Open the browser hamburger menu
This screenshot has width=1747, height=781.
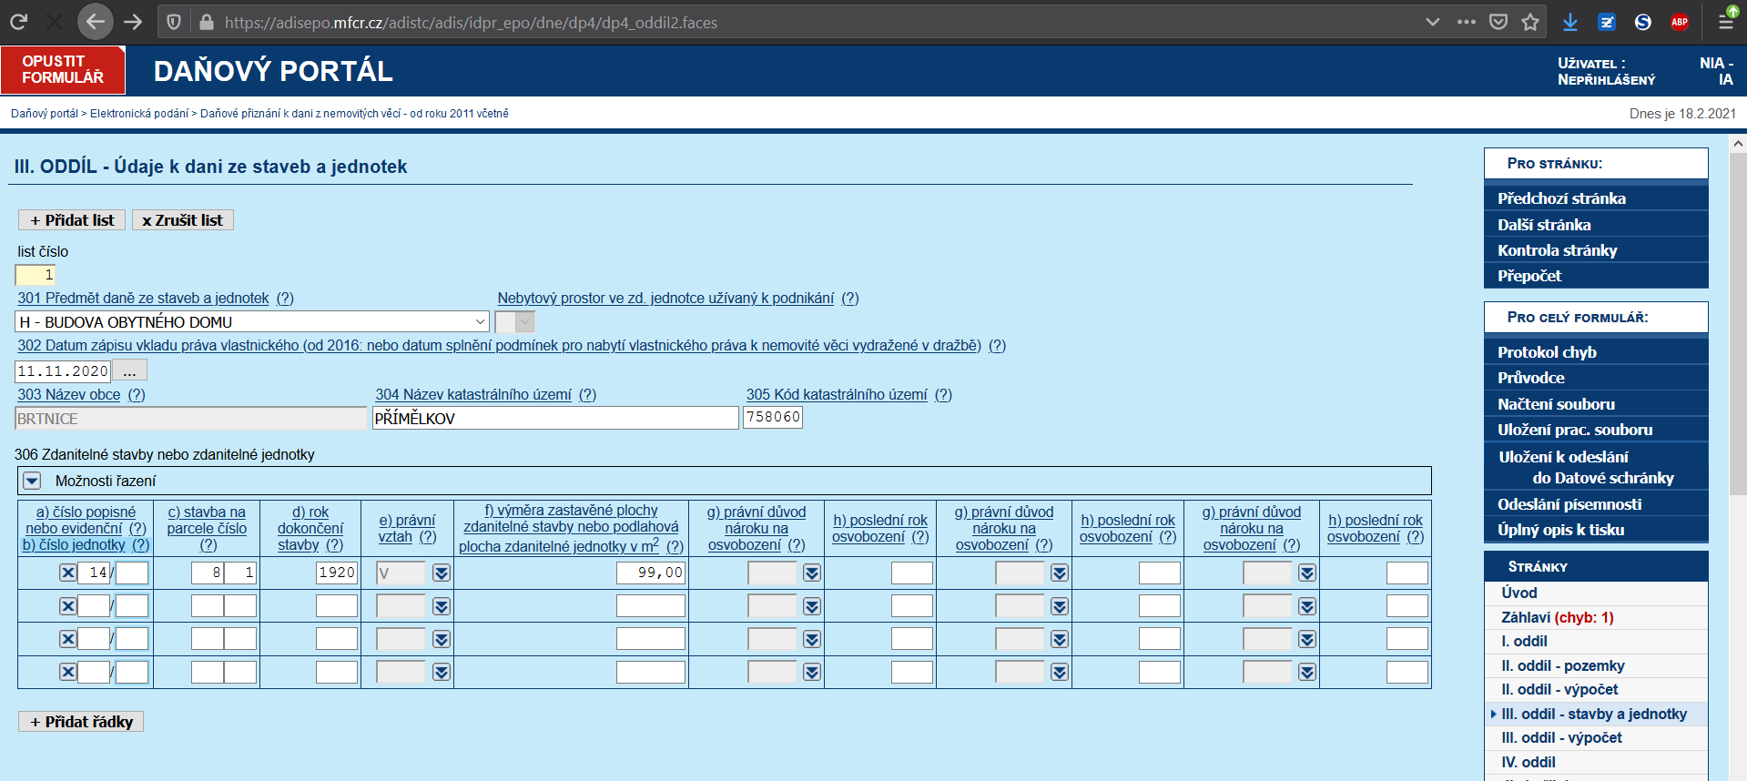(1726, 22)
